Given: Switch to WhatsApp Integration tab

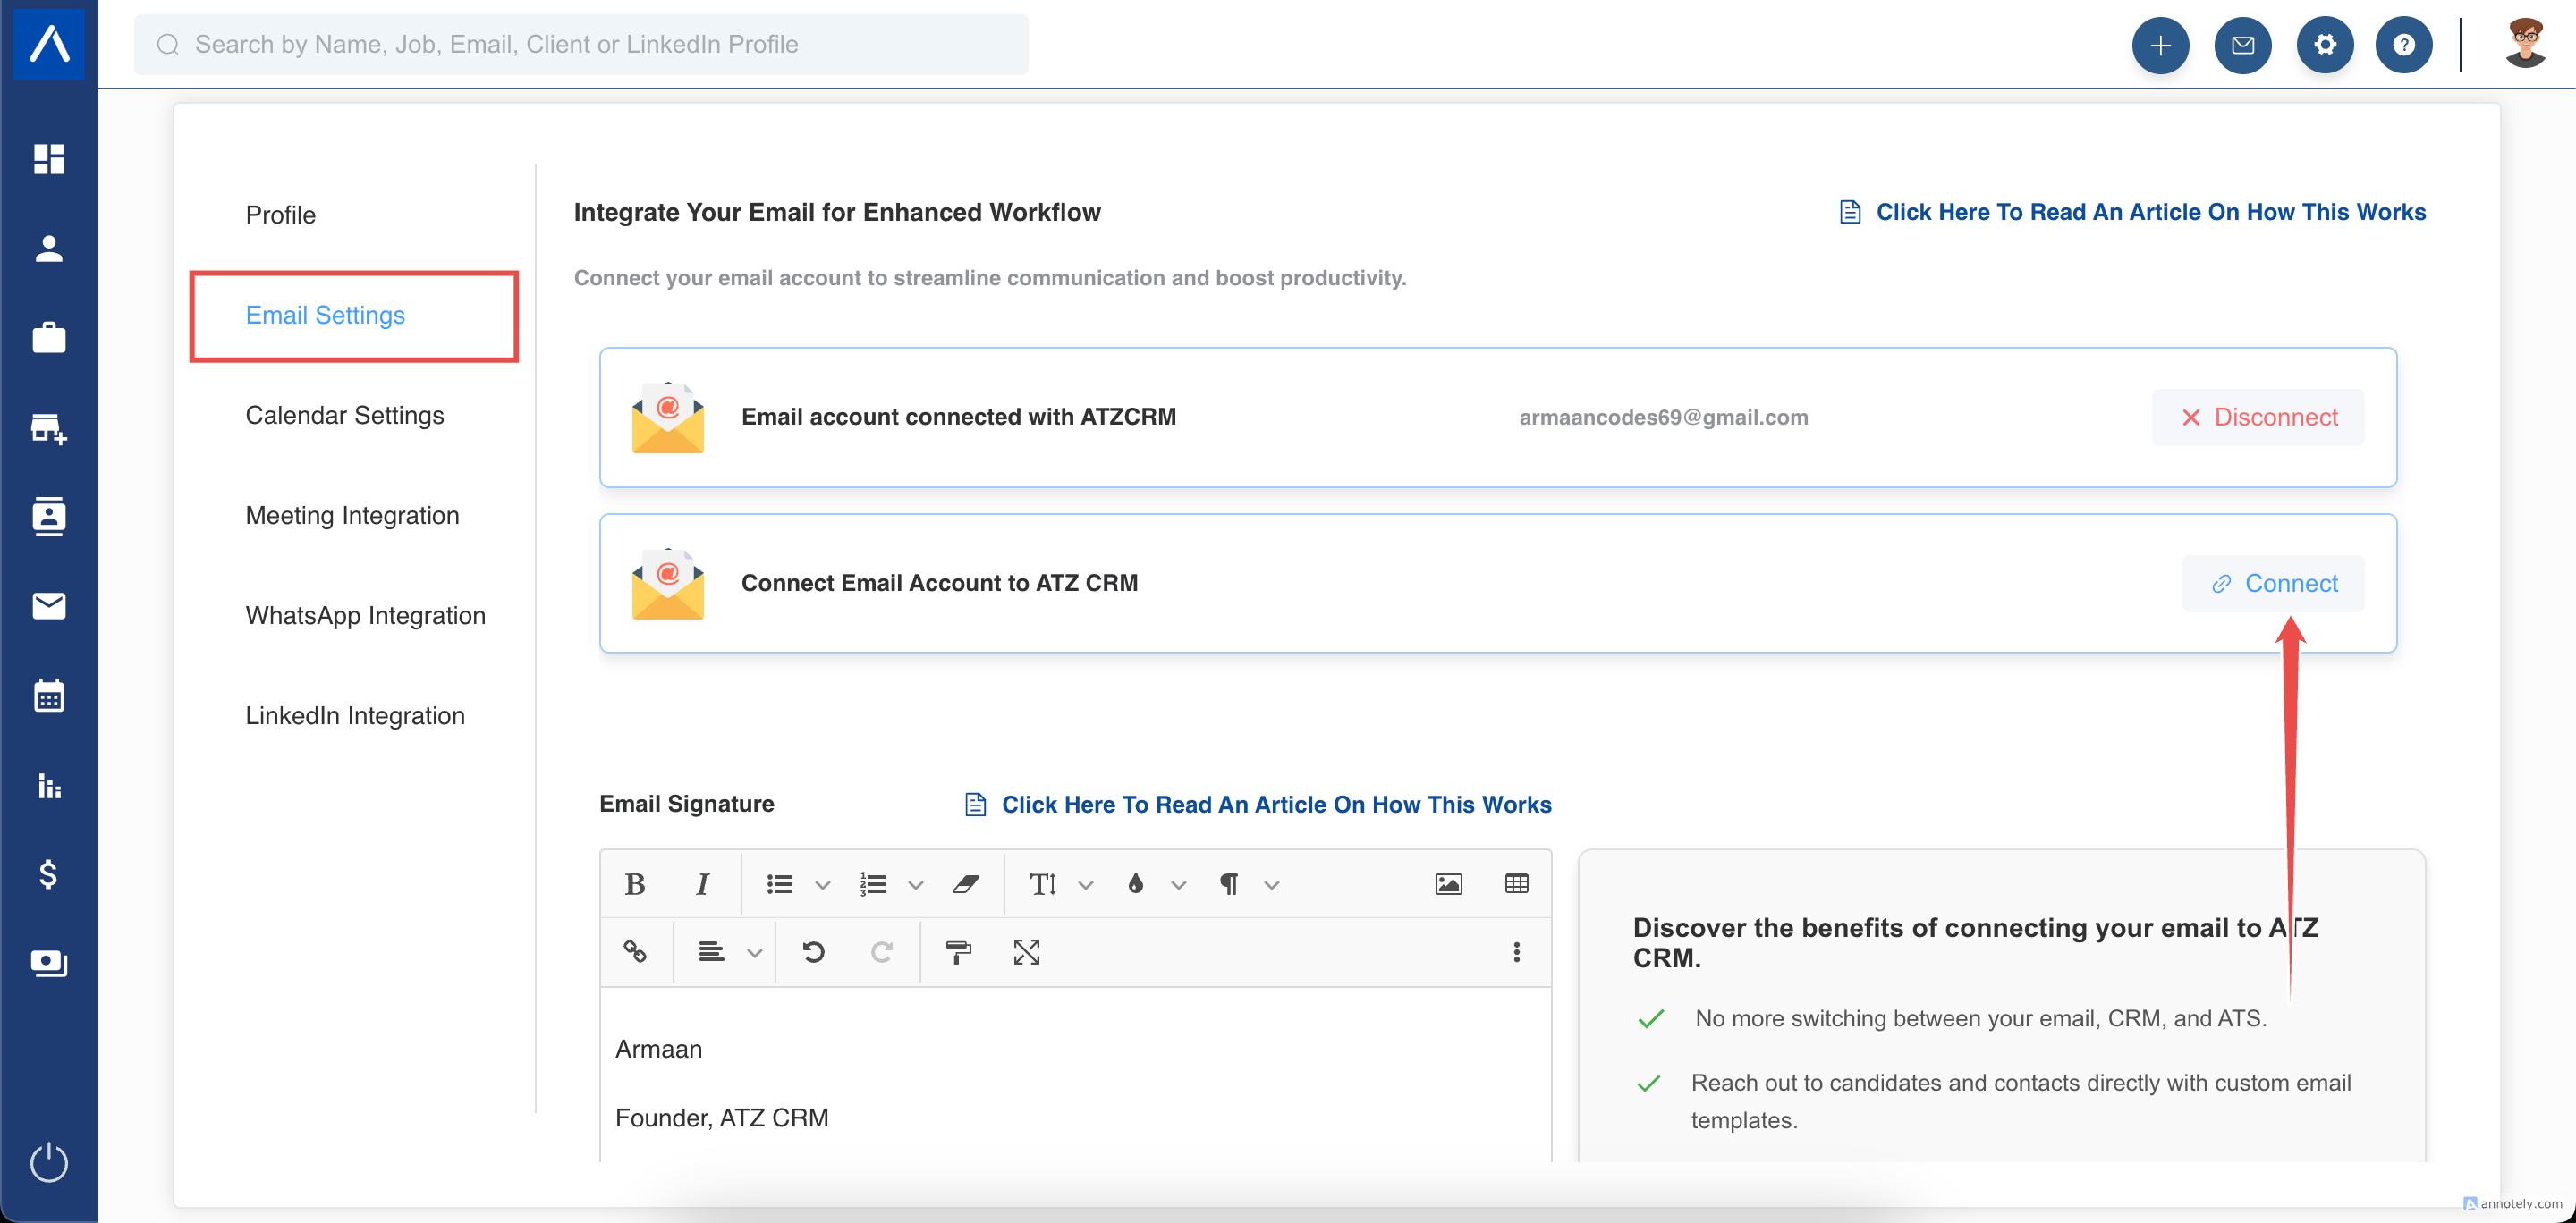Looking at the screenshot, I should 366,615.
